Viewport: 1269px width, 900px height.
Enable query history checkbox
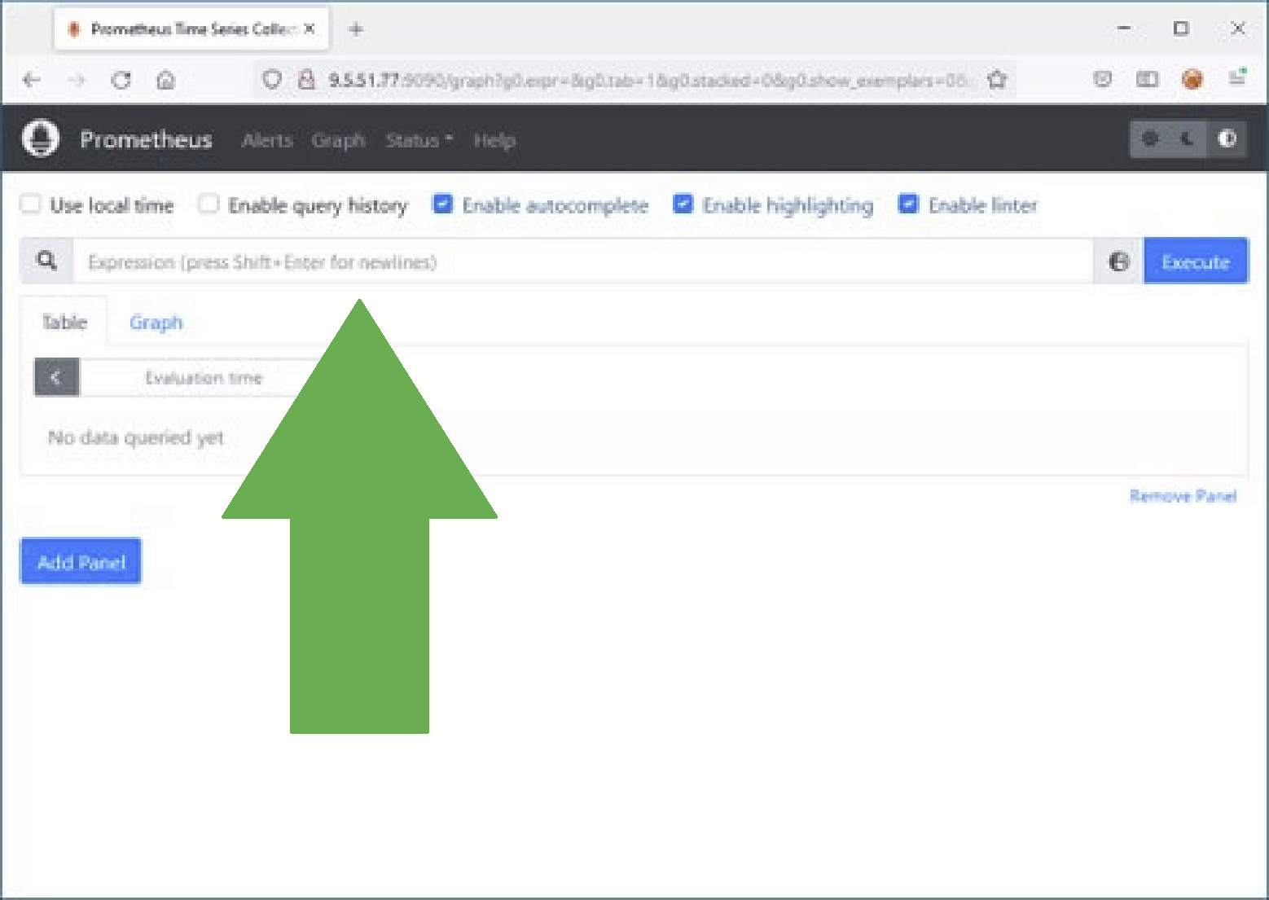(209, 204)
